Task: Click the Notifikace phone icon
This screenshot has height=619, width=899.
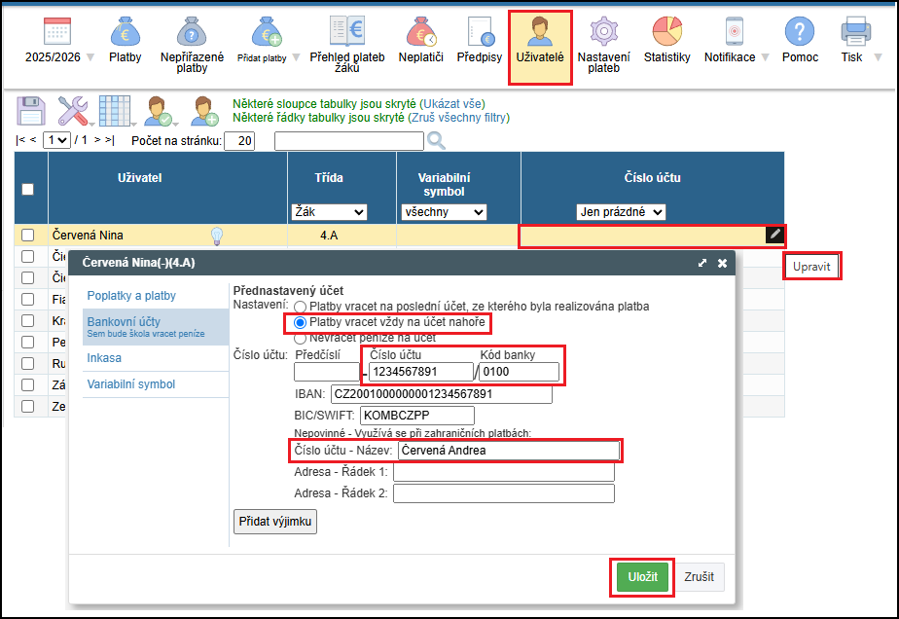Action: (730, 33)
